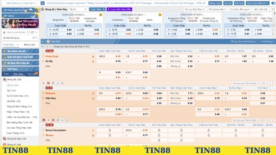The width and height of the screenshot is (276, 155).
Task: Click Hong Kong handicap odds -0.90
Action: [x=118, y=56]
